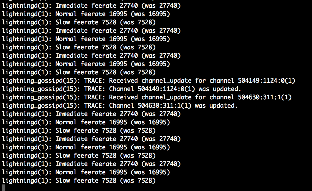Click the Received channel_update line for channel 504149:1124:0(1)
The height and width of the screenshot is (191, 312).
pos(148,81)
